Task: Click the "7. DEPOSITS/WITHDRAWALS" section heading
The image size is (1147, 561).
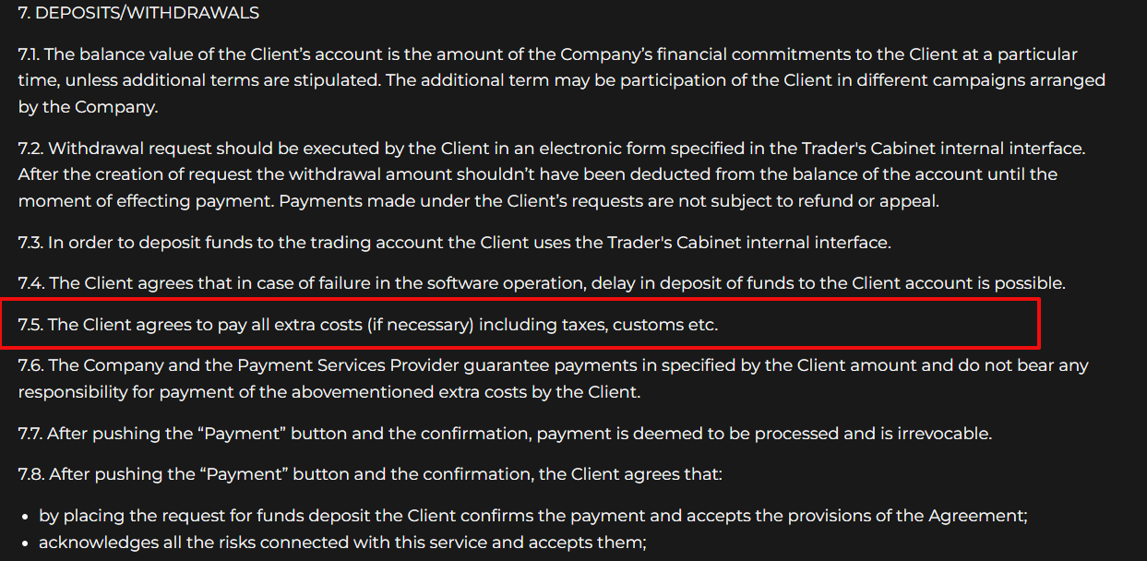Action: pos(138,13)
